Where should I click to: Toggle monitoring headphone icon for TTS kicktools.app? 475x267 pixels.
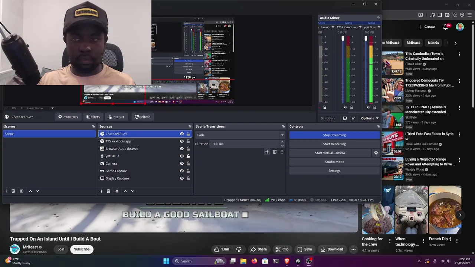[352, 107]
